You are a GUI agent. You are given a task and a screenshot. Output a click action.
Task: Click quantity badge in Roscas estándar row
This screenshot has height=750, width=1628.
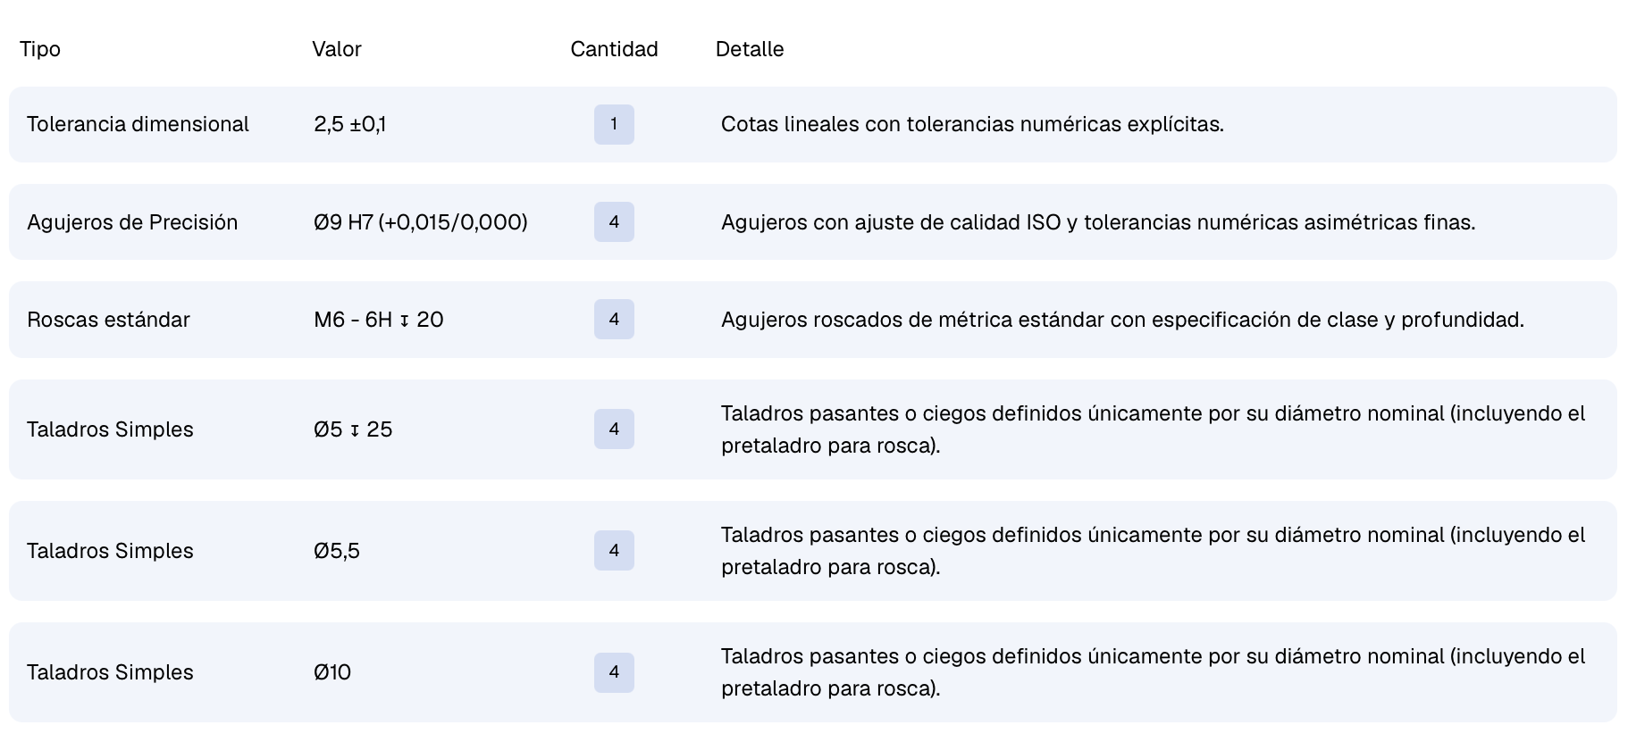(x=614, y=320)
